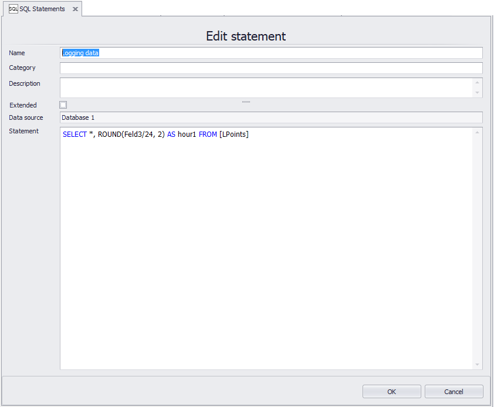The width and height of the screenshot is (494, 407).
Task: Close the SQL Statements tab
Action: point(75,9)
